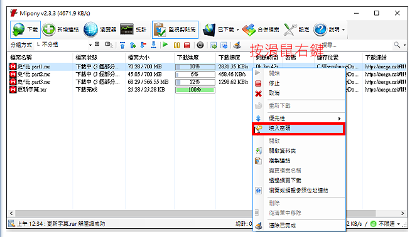The width and height of the screenshot is (417, 237).
Task: Sort by the 檔案大小 column header
Action: tap(149, 58)
